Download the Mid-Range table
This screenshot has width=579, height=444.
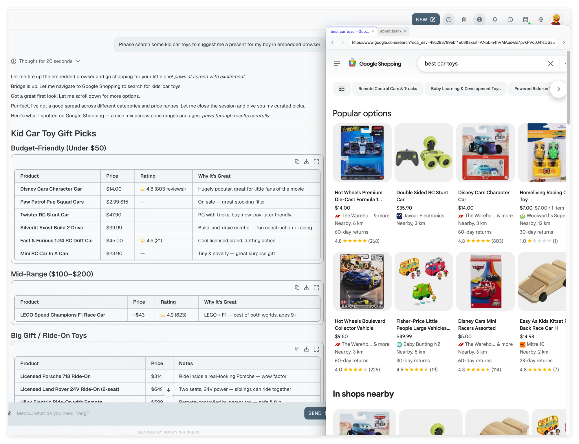(307, 288)
